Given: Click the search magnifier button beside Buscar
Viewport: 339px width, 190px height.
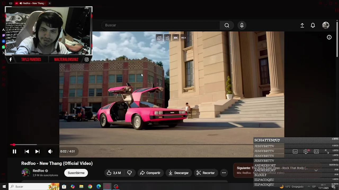Looking at the screenshot, I should 227,25.
